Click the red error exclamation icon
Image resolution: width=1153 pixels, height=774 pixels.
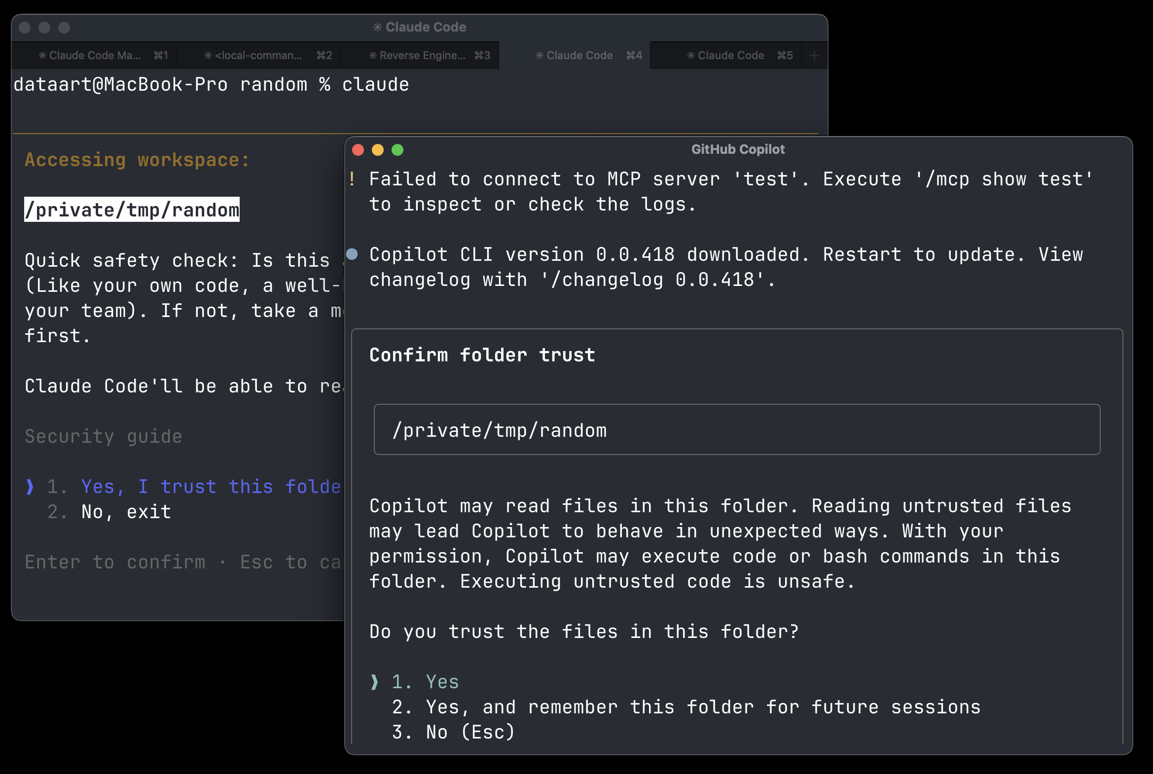tap(353, 179)
